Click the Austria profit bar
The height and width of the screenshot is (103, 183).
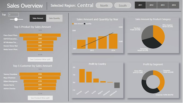coord(96,80)
